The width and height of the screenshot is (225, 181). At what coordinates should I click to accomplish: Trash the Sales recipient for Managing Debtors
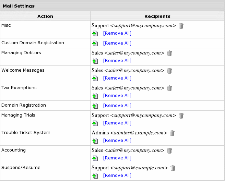tap(169, 53)
